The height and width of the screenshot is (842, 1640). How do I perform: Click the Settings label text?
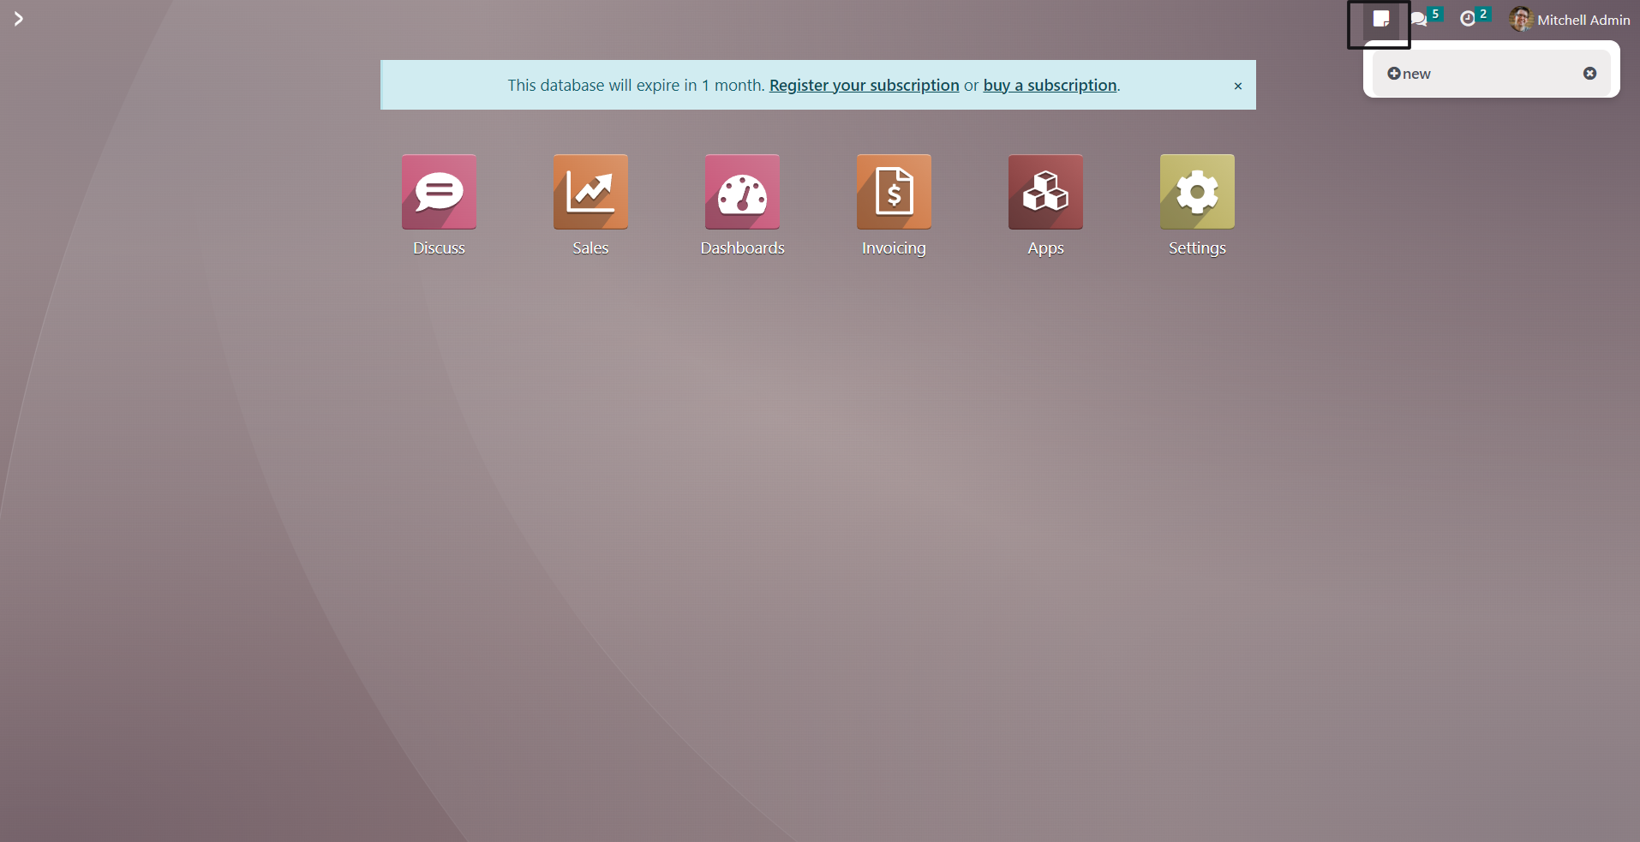click(1197, 248)
